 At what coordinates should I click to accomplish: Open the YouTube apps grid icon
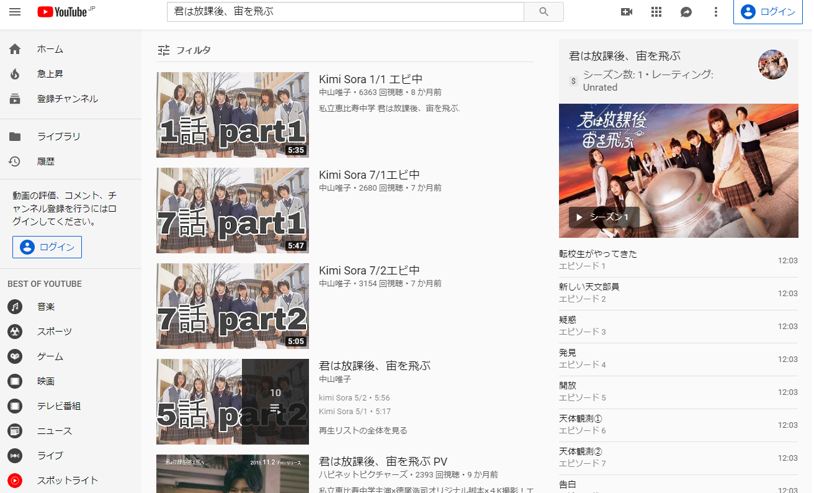tap(656, 12)
